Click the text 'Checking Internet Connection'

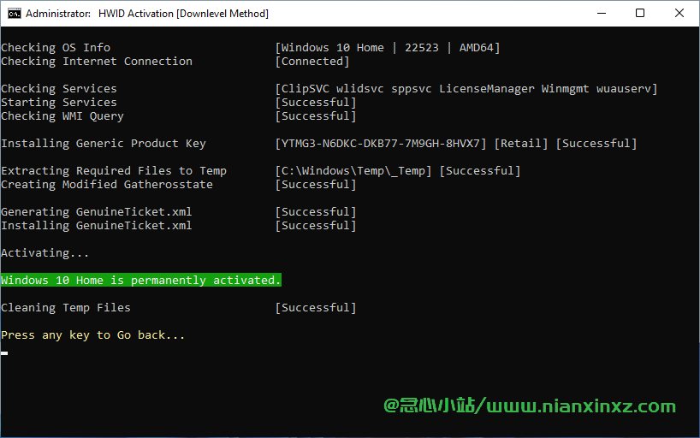(x=97, y=62)
